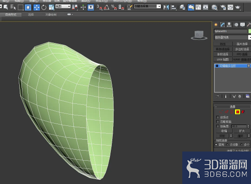The width and height of the screenshot is (251, 184).
Task: Click the Align tool icon
Action: (174, 7)
